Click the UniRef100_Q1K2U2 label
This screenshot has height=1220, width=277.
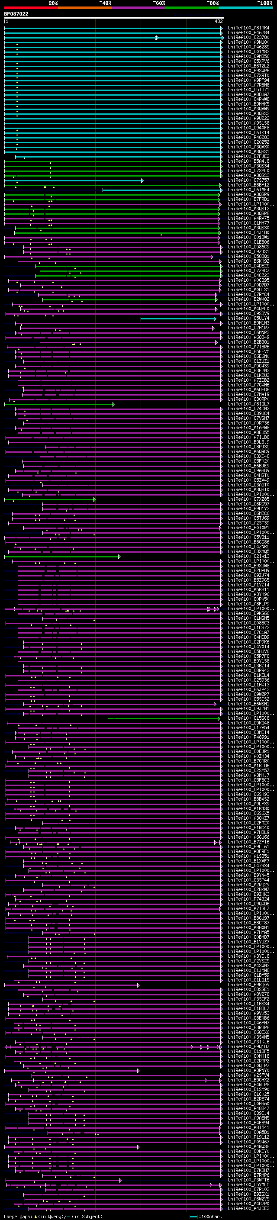coord(248,376)
